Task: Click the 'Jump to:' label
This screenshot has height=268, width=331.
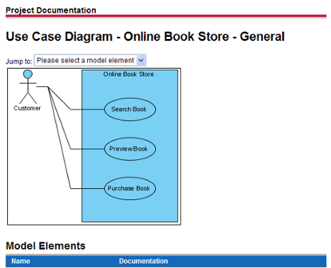Action: click(x=19, y=62)
